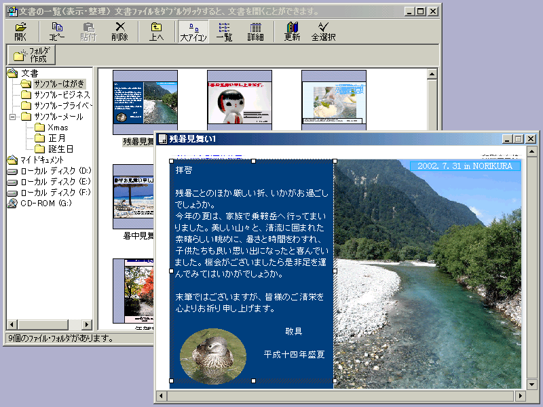This screenshot has height=407, width=543.
Task: Collapse the サンプルーメール tree node
Action: (12, 117)
